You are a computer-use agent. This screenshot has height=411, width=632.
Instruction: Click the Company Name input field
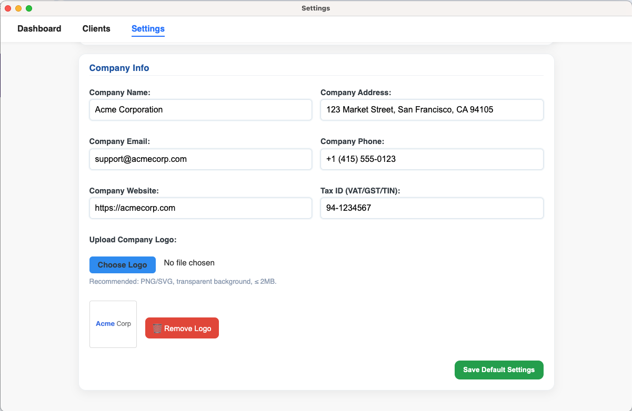pos(200,110)
